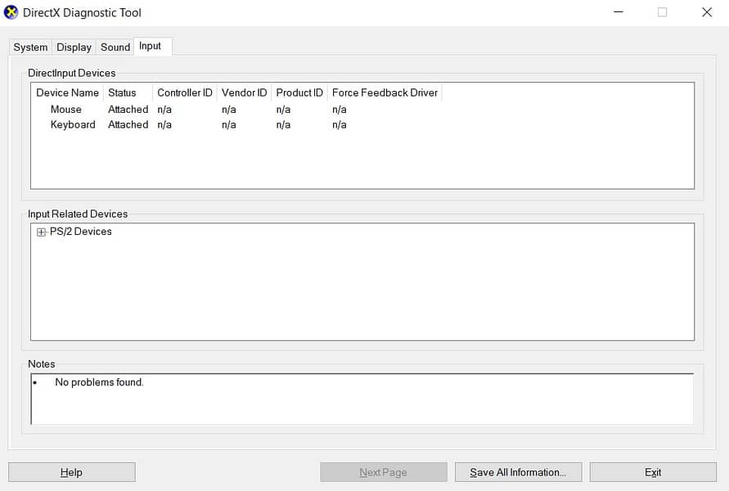Image resolution: width=729 pixels, height=491 pixels.
Task: Select the Keyboard device row
Action: pyautogui.click(x=73, y=125)
